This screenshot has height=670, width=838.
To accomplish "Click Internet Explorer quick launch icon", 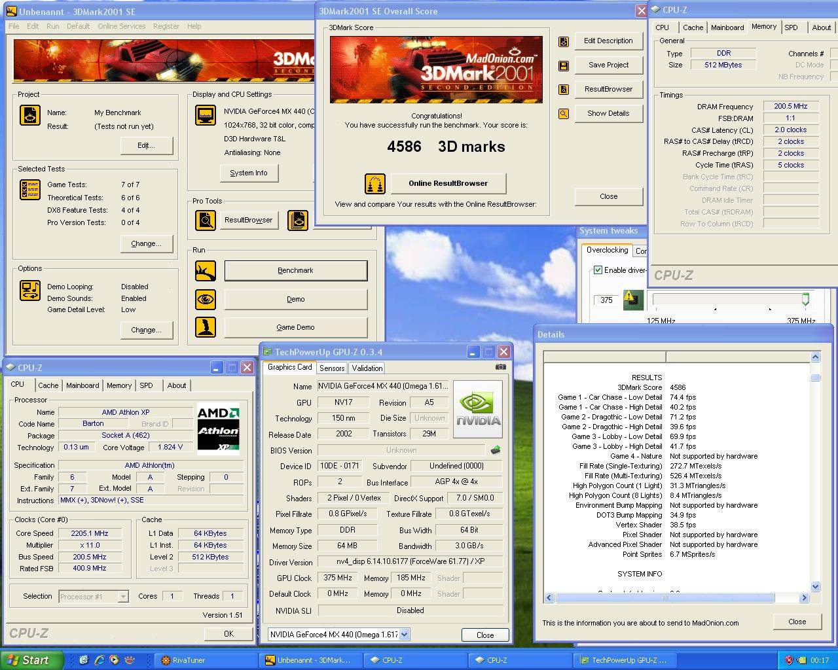I will click(100, 660).
